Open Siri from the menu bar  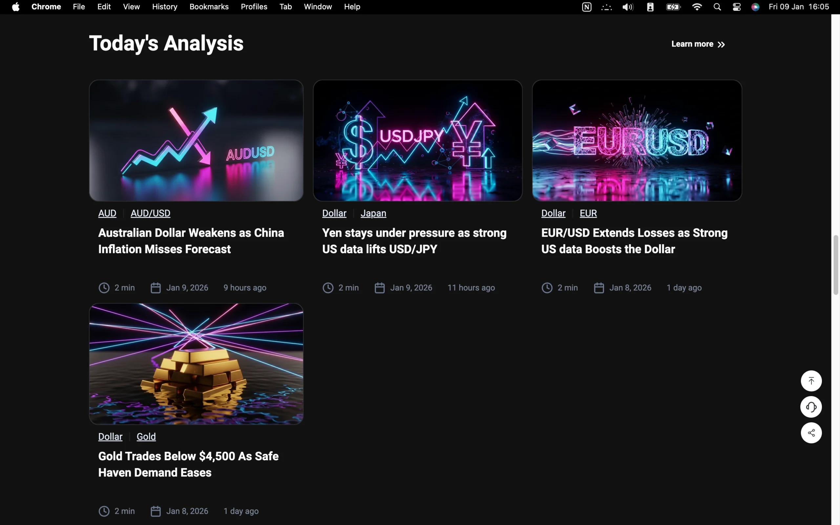click(755, 7)
